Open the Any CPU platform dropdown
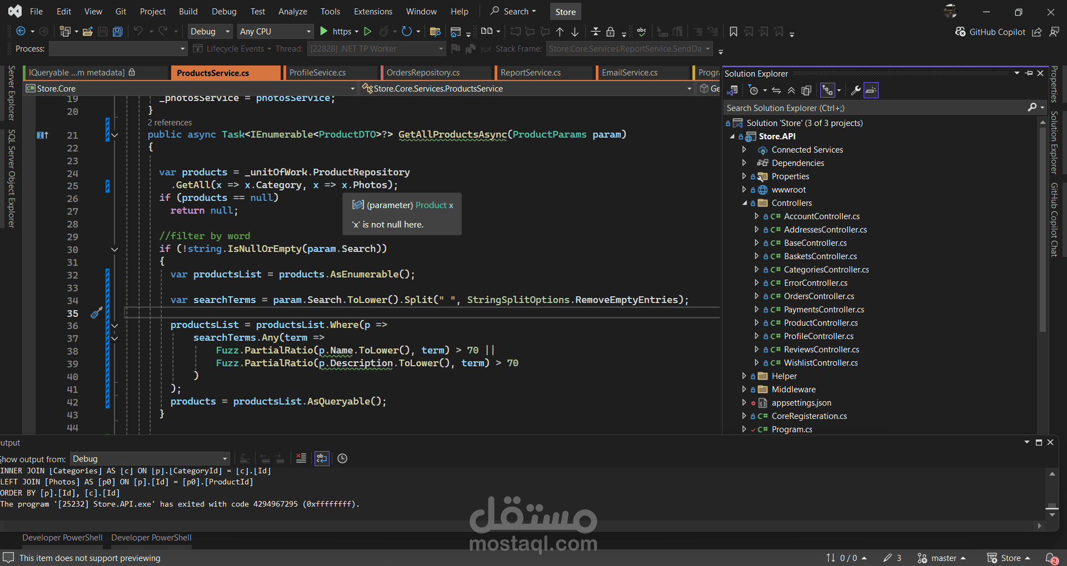The image size is (1067, 566). point(276,32)
